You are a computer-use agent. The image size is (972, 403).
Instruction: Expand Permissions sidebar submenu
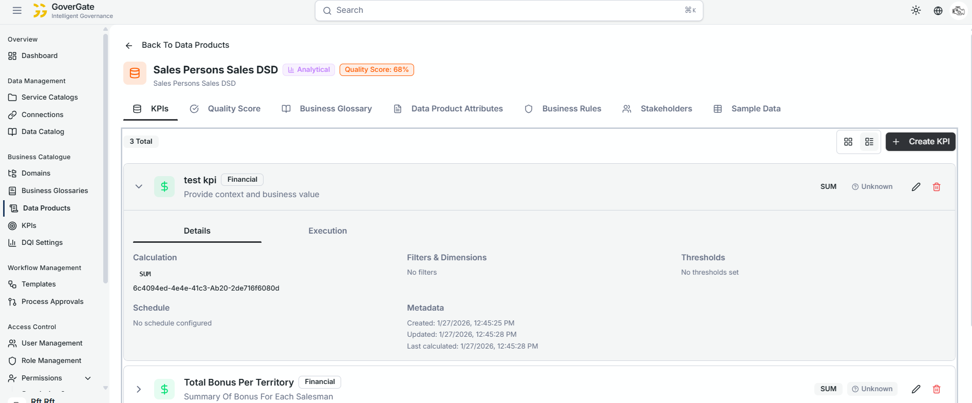(x=88, y=378)
